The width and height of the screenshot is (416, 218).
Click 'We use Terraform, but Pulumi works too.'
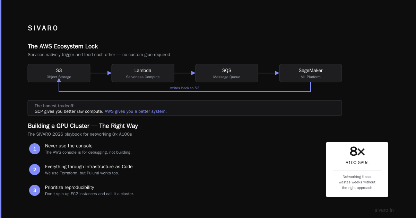click(x=82, y=173)
